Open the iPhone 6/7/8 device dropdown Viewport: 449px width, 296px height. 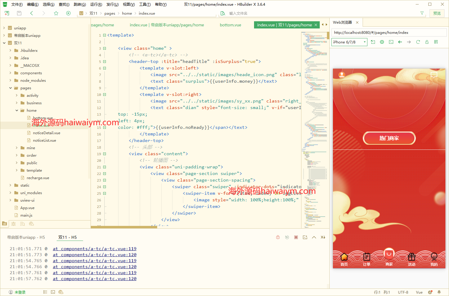click(x=349, y=42)
